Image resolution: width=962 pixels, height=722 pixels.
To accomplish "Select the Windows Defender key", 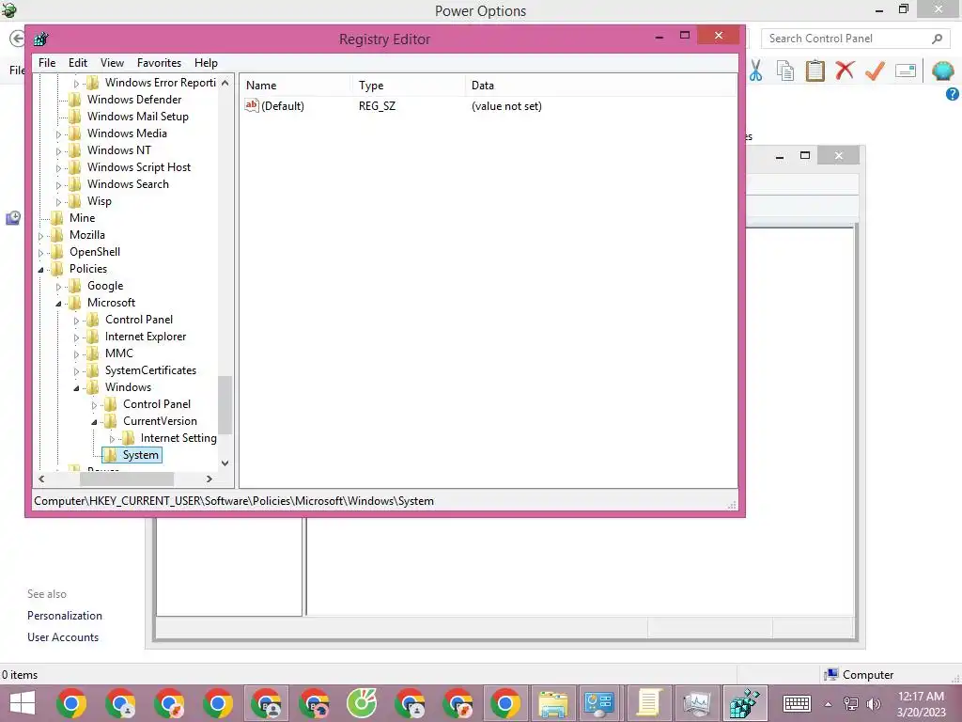I will pos(133,100).
